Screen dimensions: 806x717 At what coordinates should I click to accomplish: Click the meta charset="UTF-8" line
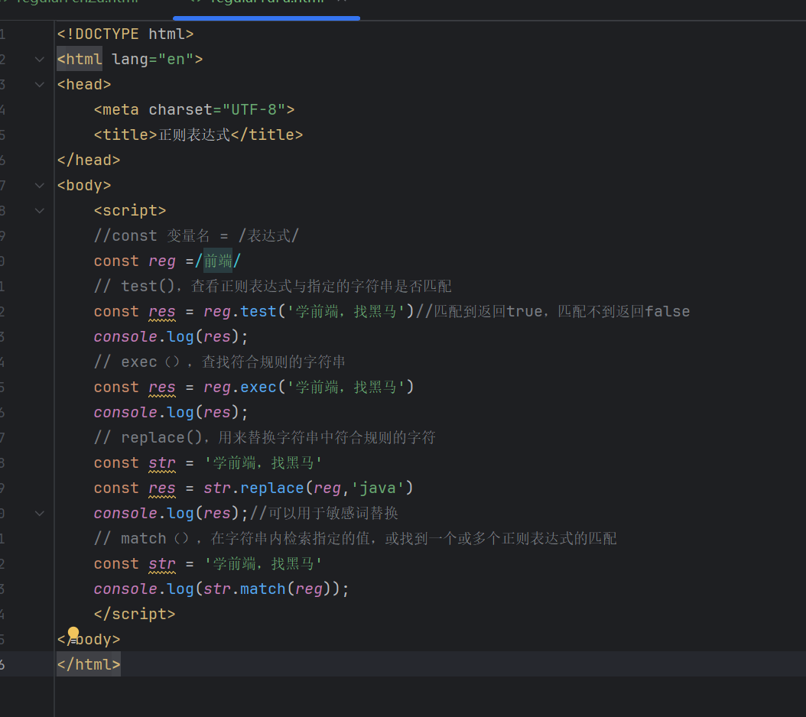(194, 110)
